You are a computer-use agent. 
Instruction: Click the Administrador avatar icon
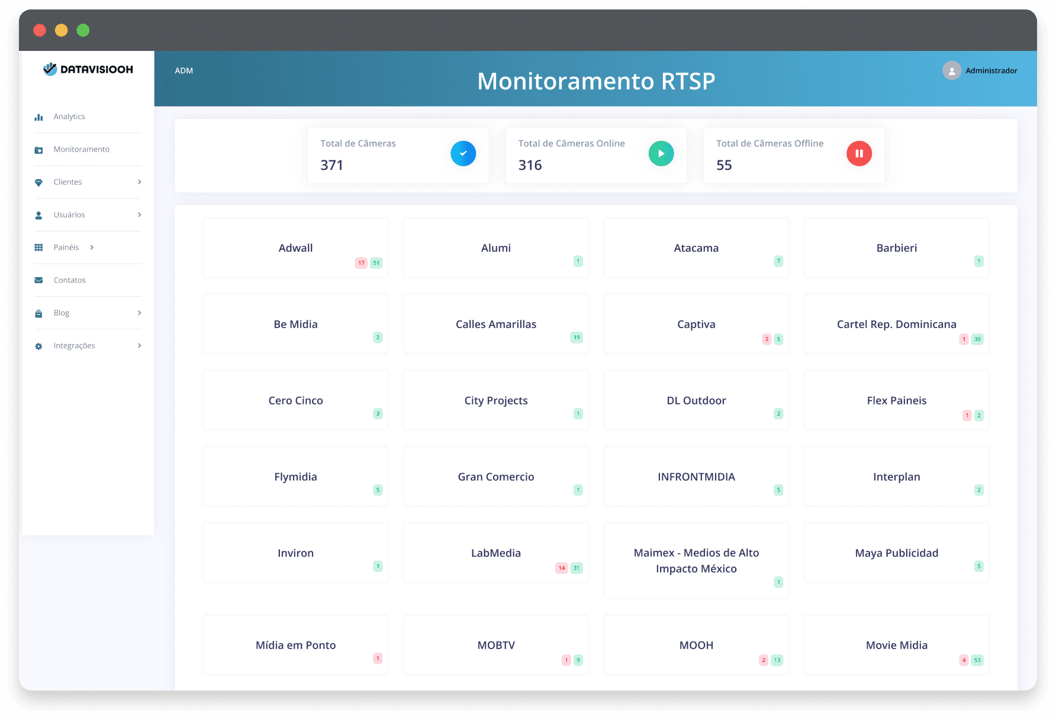[x=951, y=70]
